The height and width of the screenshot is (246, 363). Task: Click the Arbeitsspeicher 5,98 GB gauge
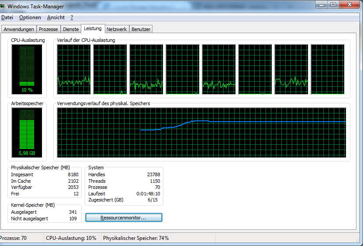tap(27, 133)
